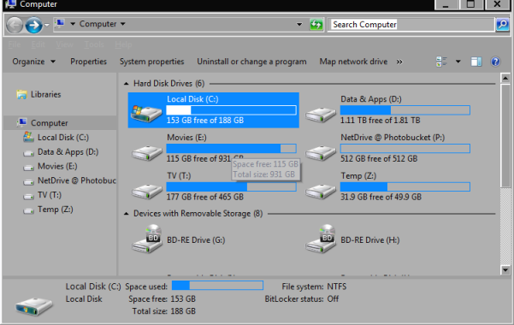Viewport: 514px width, 325px height.
Task: Click '153 GB free of 188 GB' text
Action: pos(205,121)
